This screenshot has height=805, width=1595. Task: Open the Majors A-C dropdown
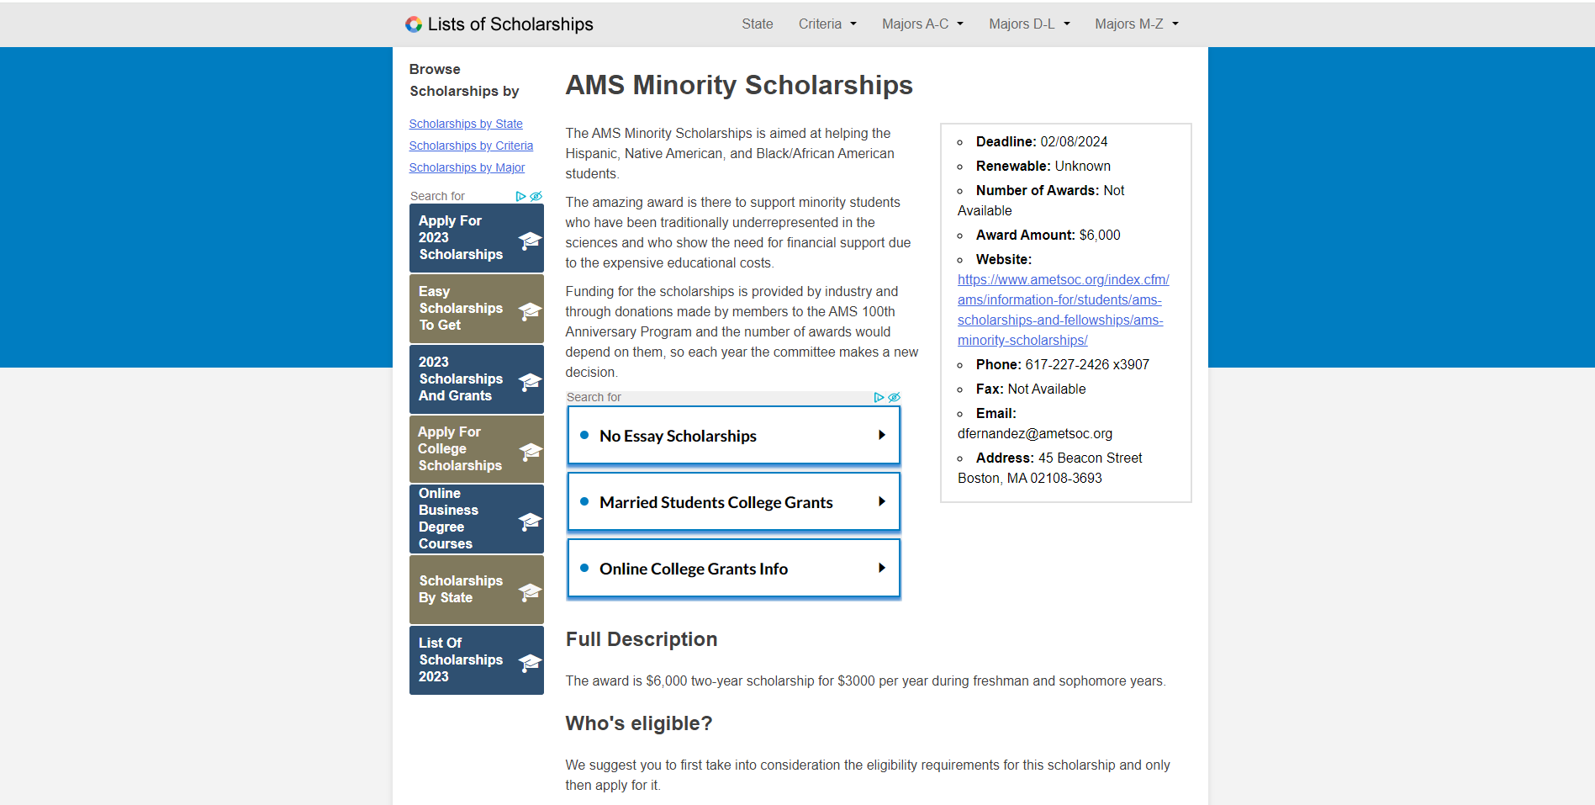tap(922, 24)
